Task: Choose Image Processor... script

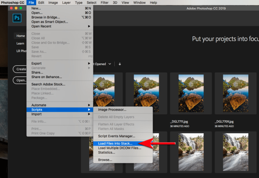Action: (x=123, y=110)
